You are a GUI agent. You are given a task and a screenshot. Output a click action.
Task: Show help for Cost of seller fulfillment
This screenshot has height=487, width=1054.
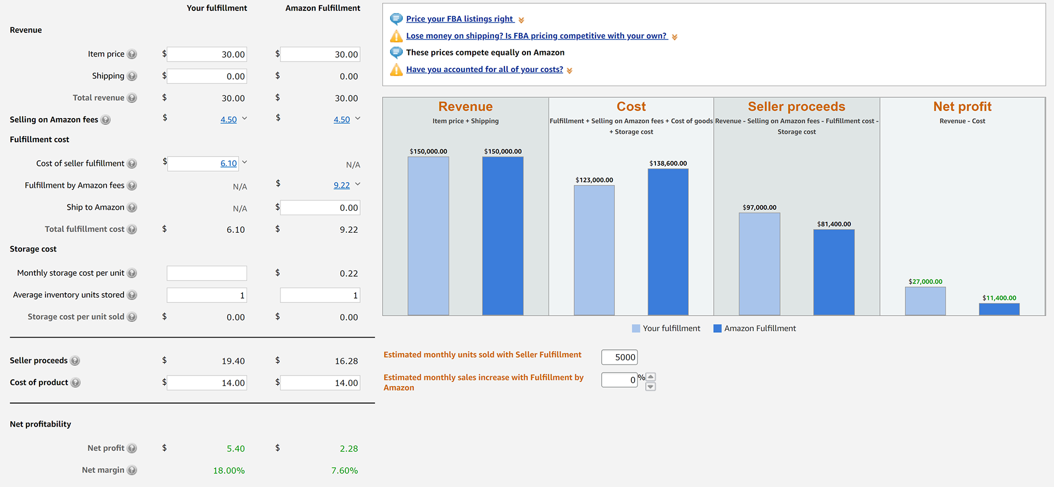pos(132,164)
